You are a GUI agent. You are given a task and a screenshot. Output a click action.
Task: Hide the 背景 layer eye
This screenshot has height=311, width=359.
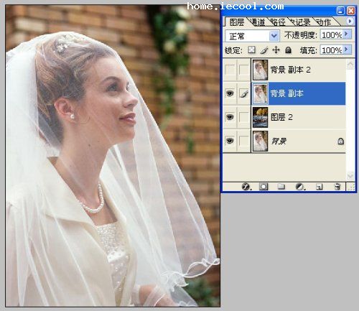230,141
